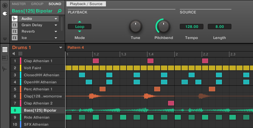The width and height of the screenshot is (253, 128).
Task: Click the Bass[125] Bipolar green audio waveform
Action: pyautogui.click(x=159, y=110)
